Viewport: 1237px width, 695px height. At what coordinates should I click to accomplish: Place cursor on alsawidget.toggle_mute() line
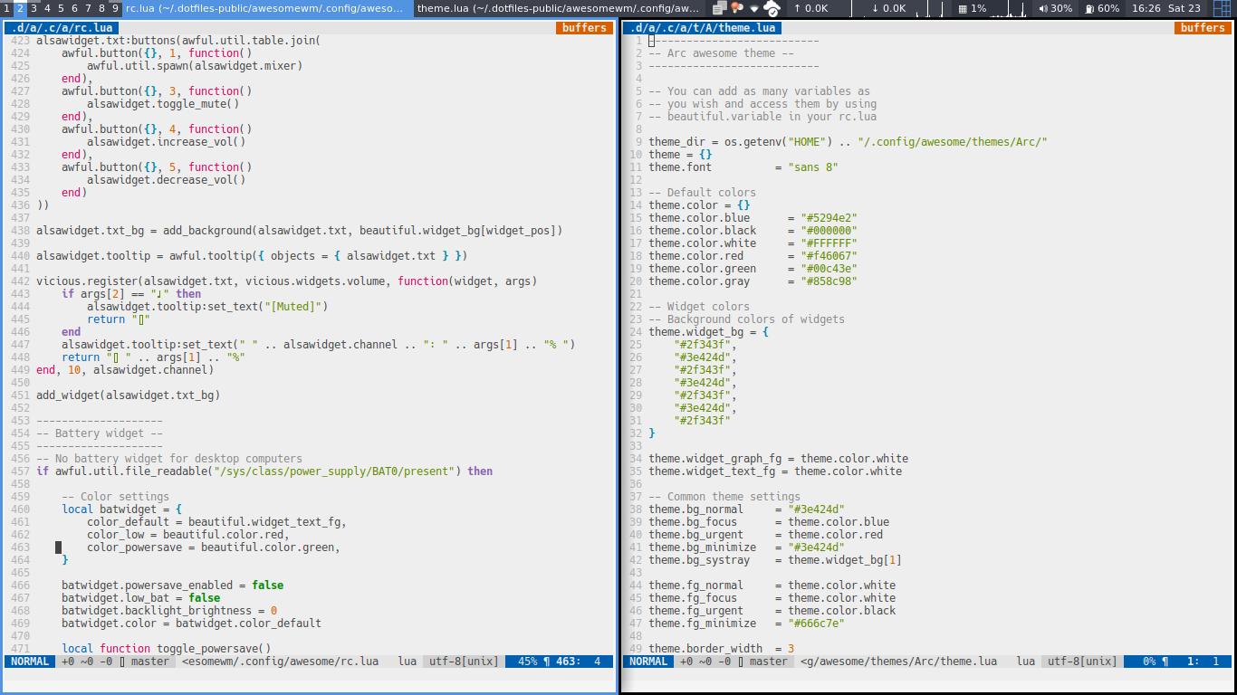click(163, 104)
